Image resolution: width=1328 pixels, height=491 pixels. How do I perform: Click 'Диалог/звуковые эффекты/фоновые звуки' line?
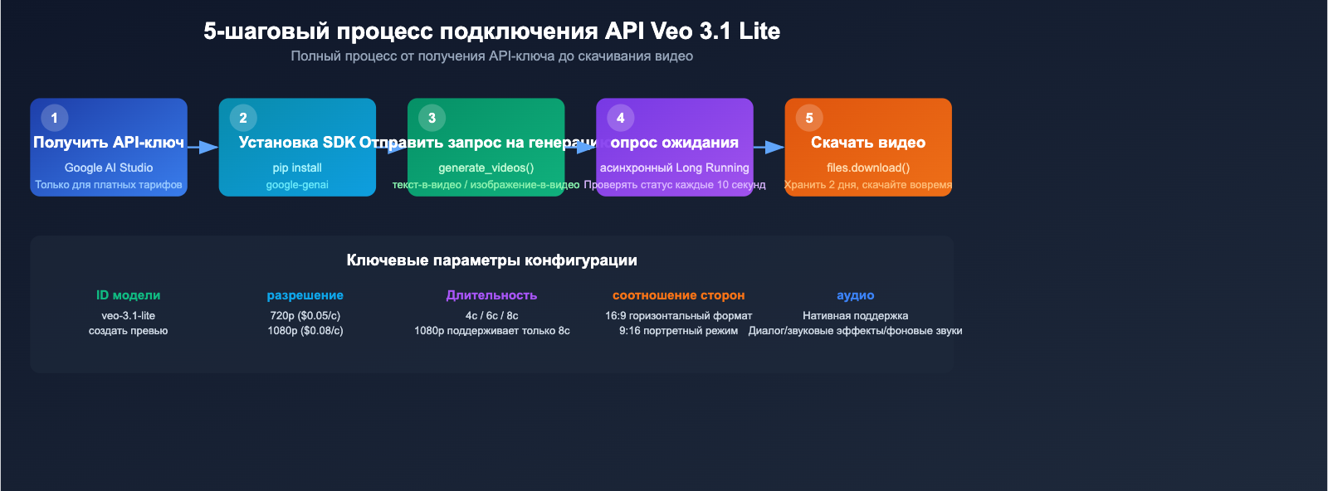point(856,331)
